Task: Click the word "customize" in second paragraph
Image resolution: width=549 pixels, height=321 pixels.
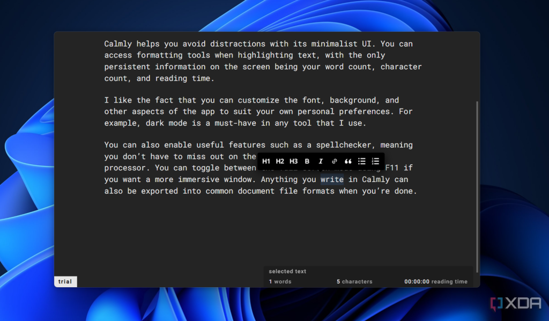Action: tap(258, 100)
